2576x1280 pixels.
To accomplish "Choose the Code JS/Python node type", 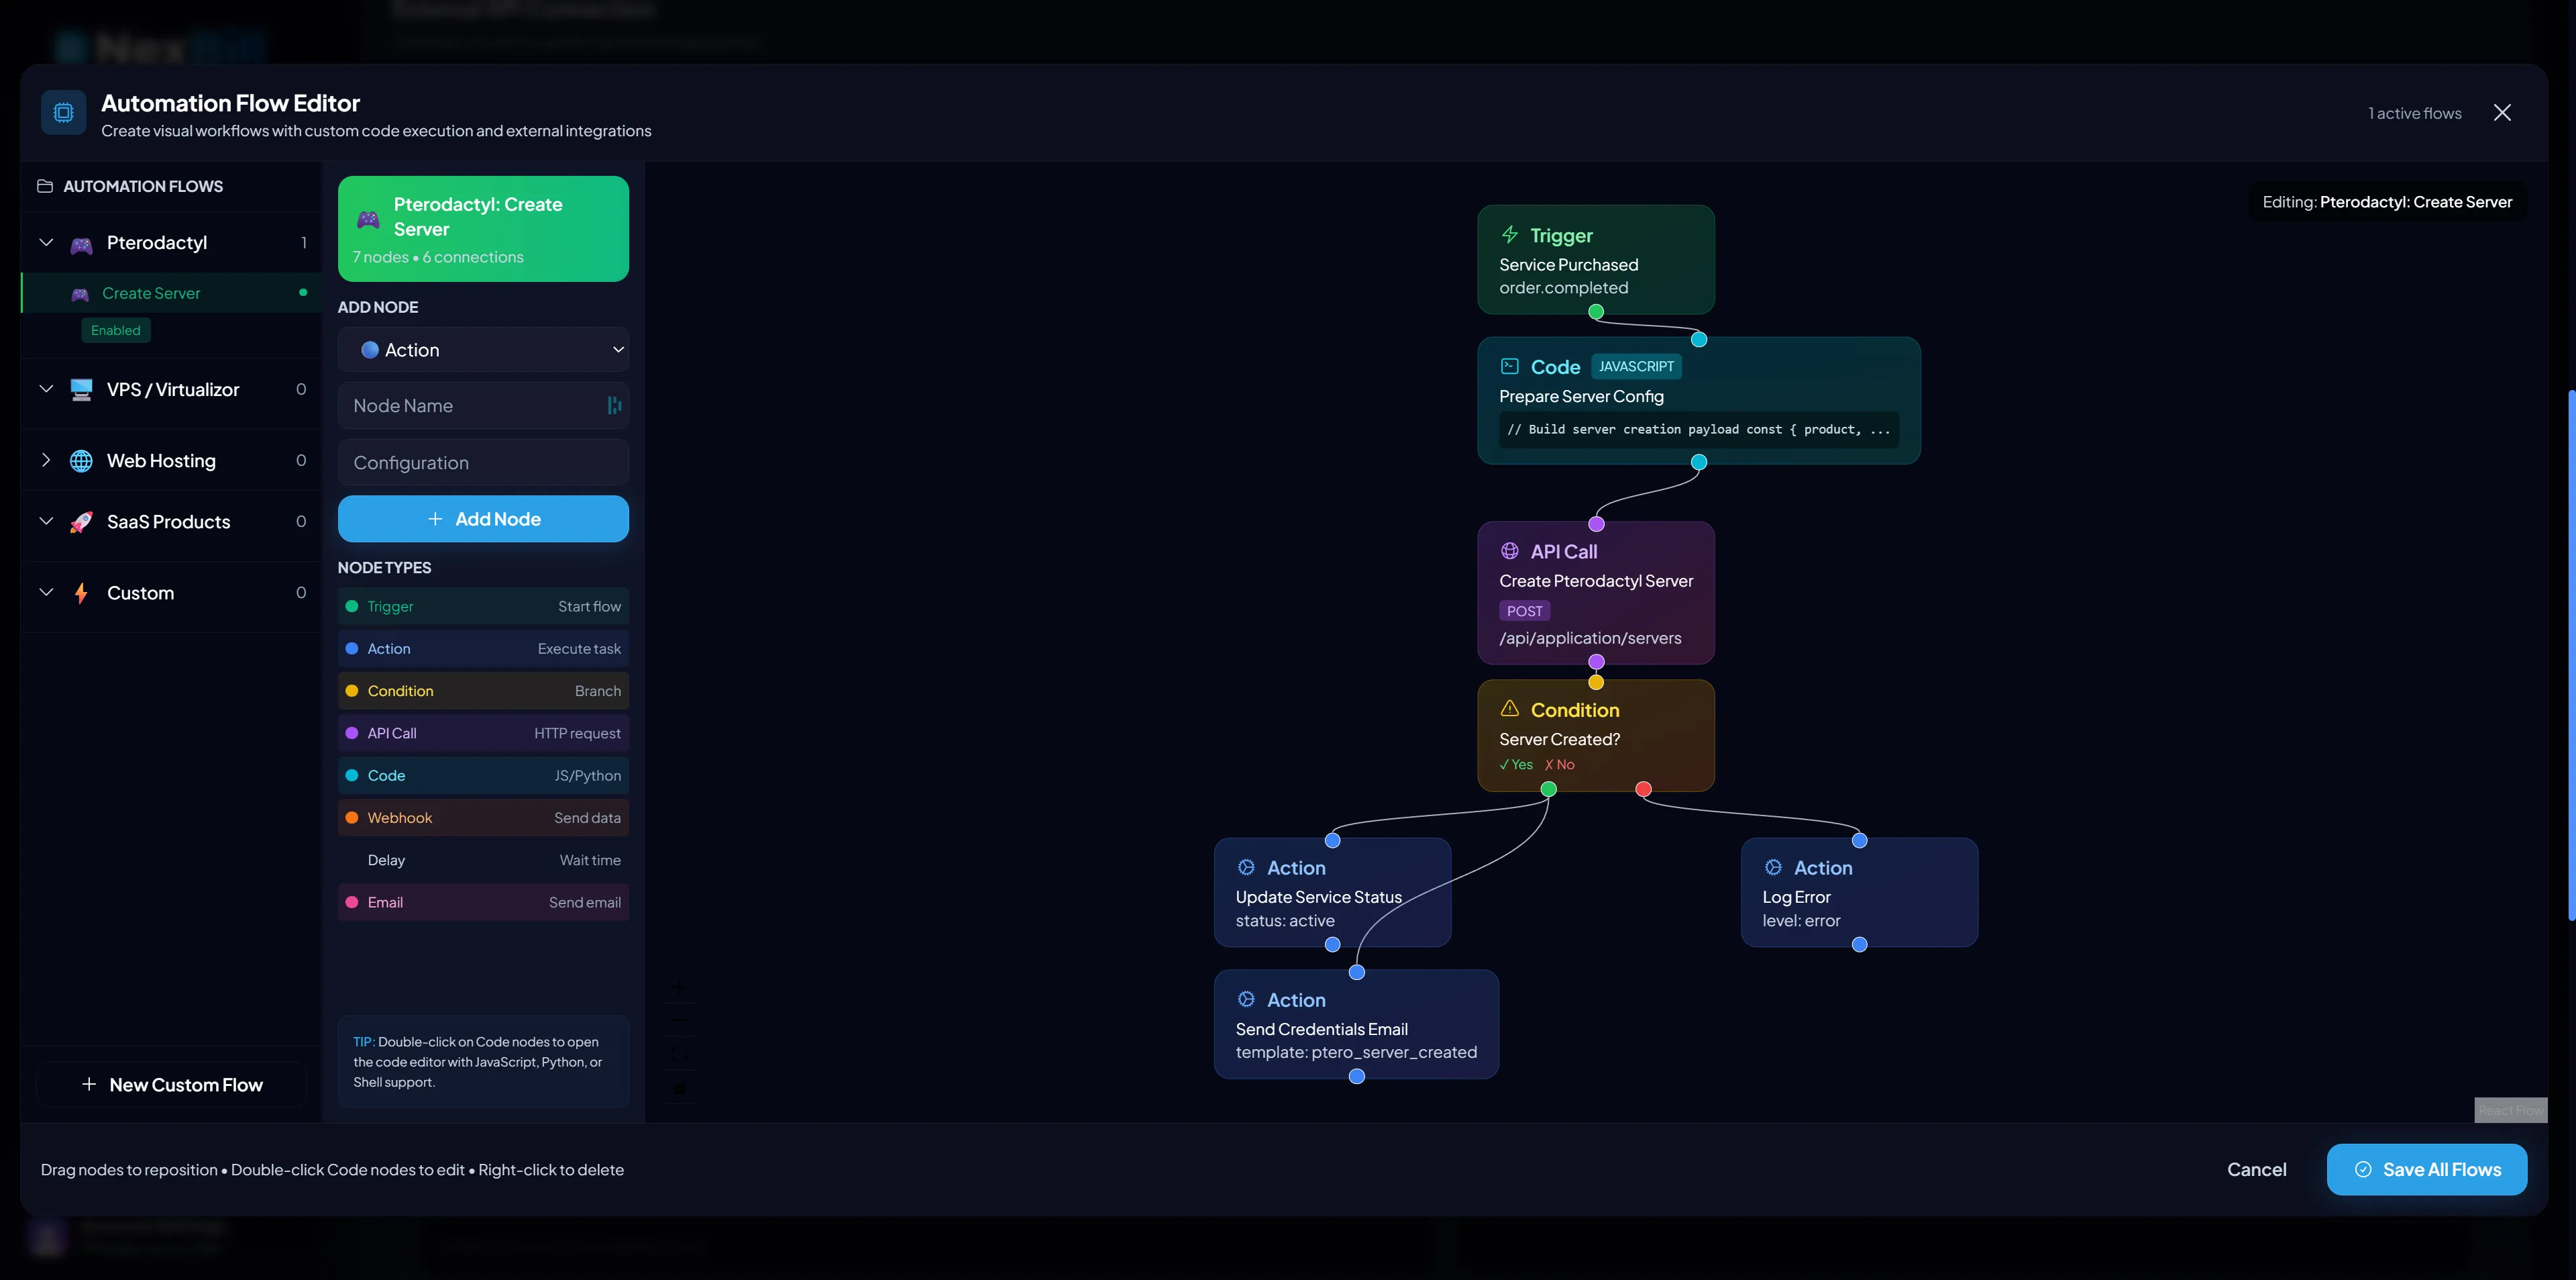I will pos(483,775).
